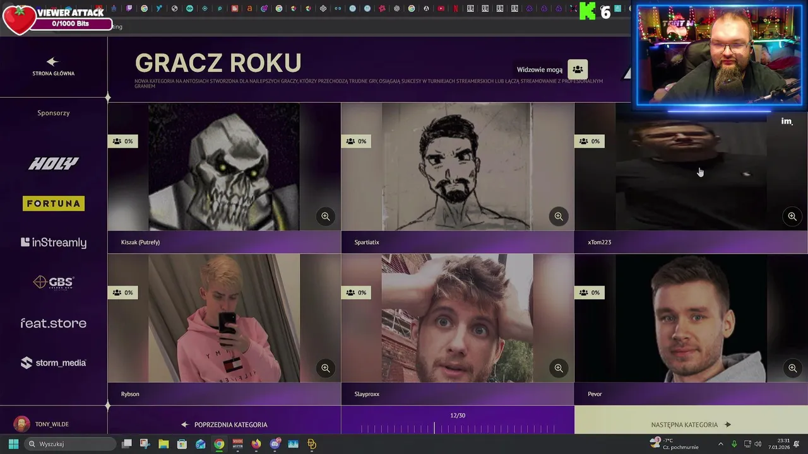The image size is (808, 454).
Task: Click green microphone tray icon
Action: [x=734, y=444]
